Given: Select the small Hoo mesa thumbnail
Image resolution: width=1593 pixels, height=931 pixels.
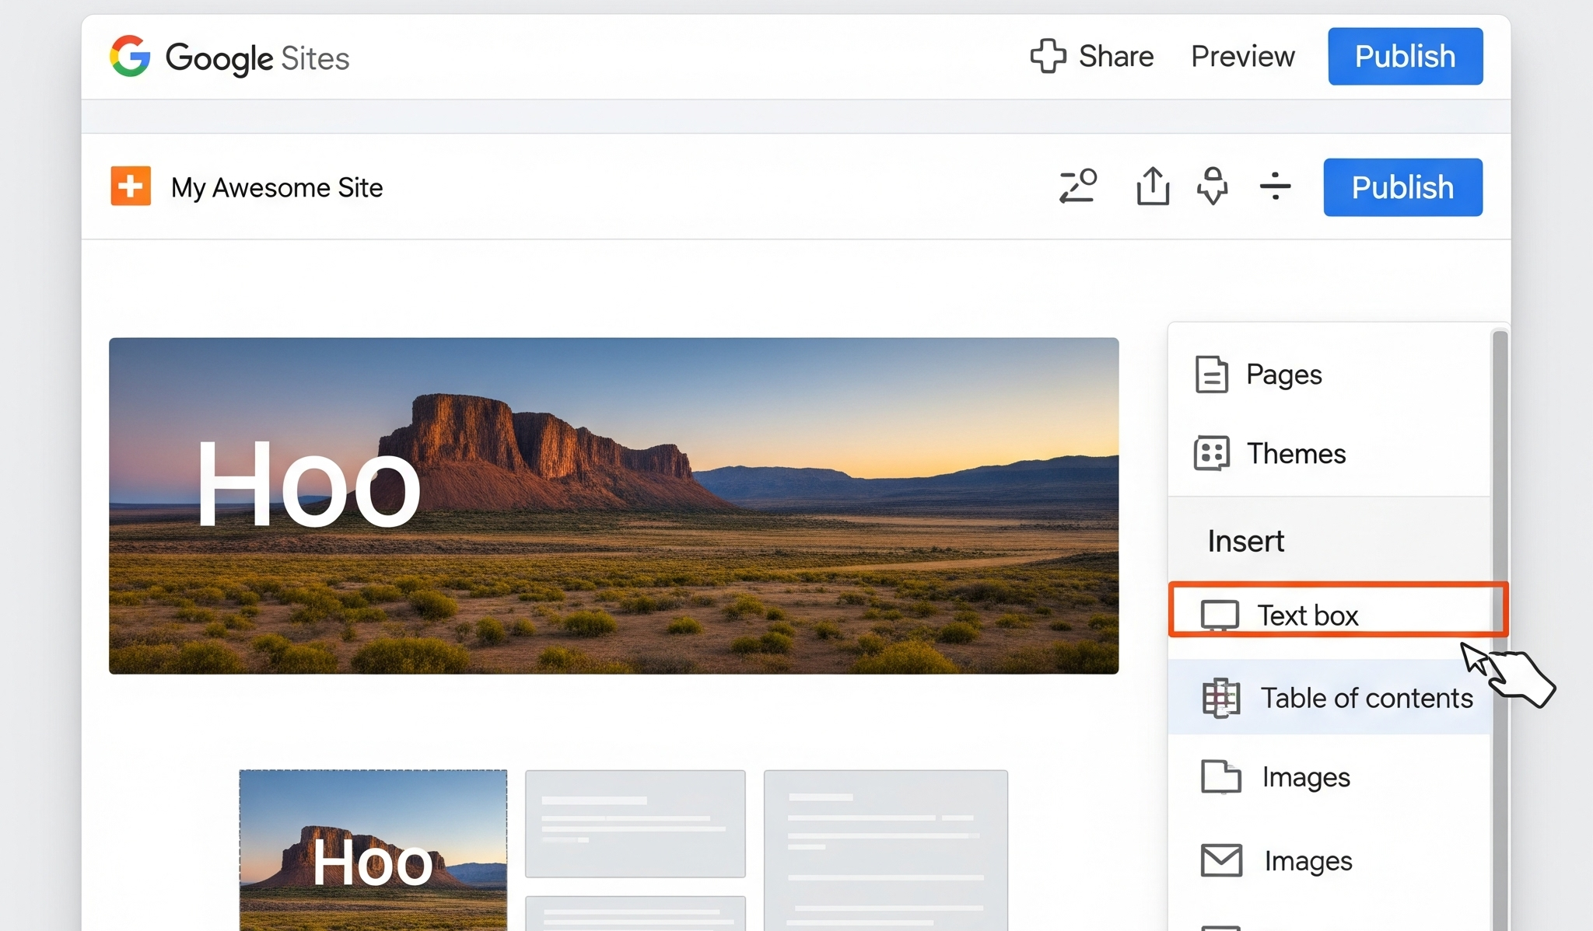Looking at the screenshot, I should pos(373,849).
